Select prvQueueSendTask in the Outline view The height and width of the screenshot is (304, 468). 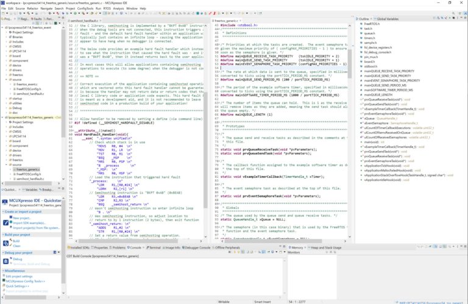[x=381, y=105]
